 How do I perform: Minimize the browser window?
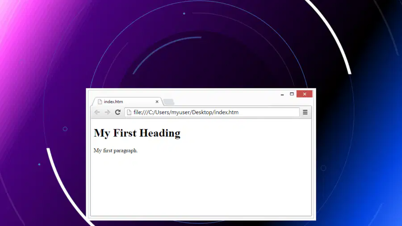282,94
